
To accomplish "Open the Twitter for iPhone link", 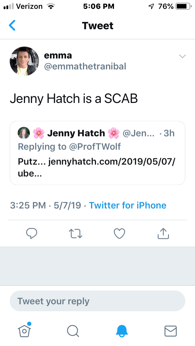I will (128, 205).
